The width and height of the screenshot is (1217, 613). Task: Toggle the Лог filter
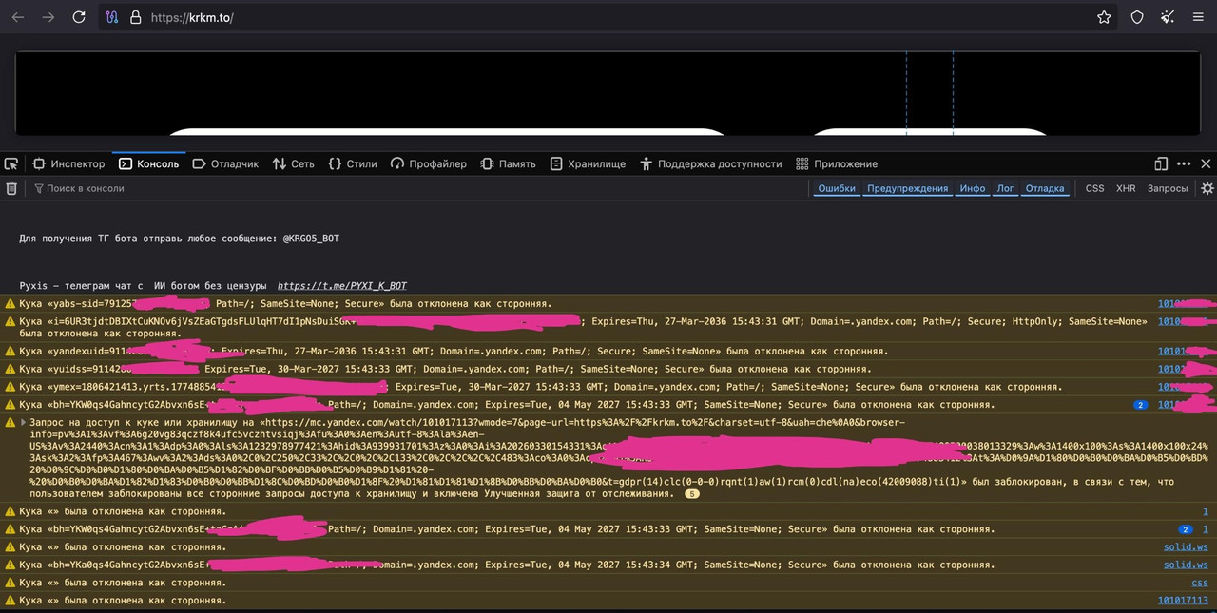coord(1005,188)
